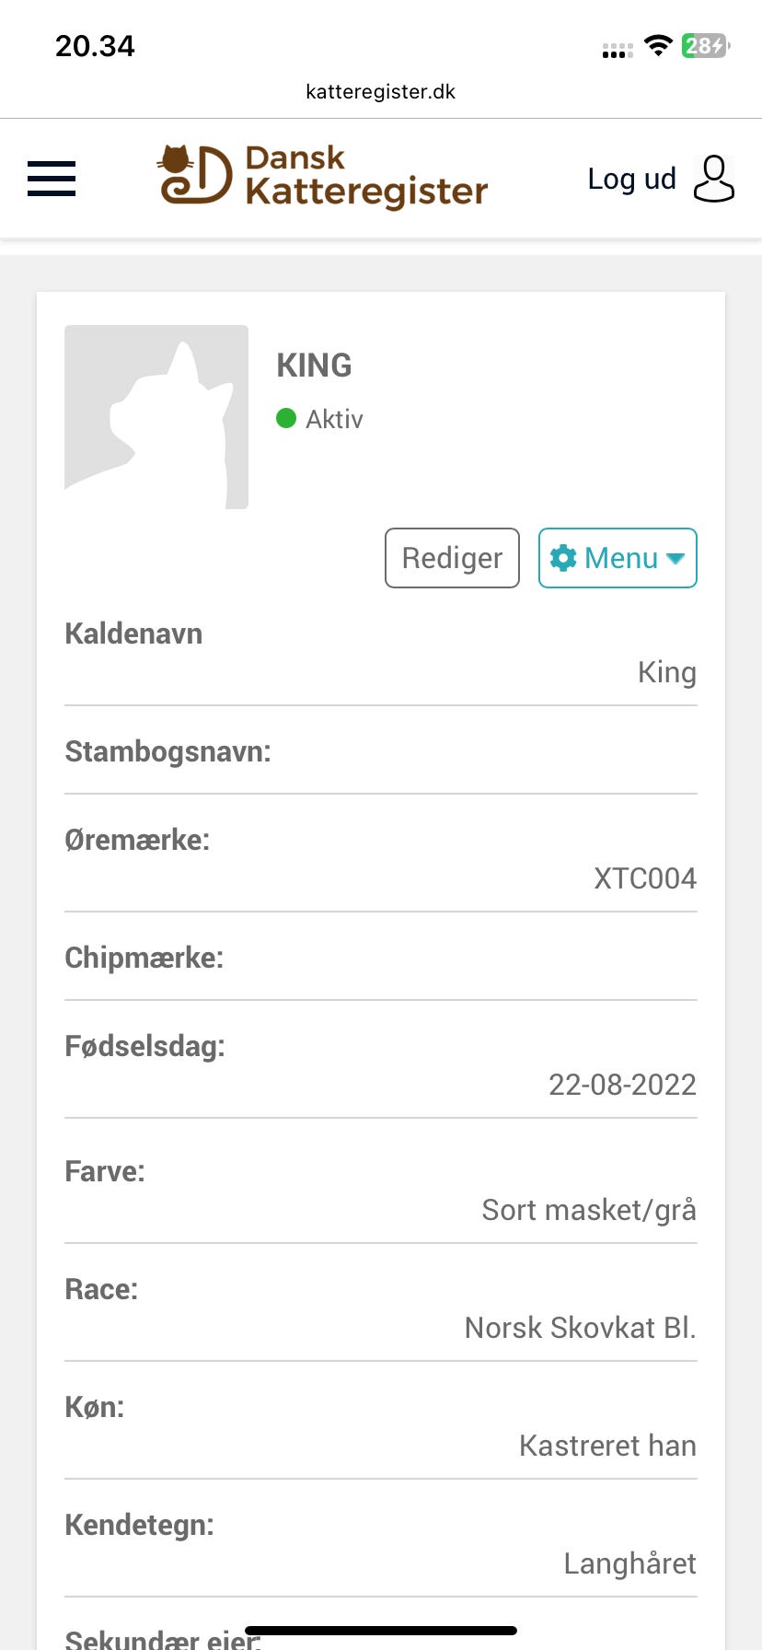Tap the cellular signal dots icon
The height and width of the screenshot is (1650, 762).
click(617, 50)
